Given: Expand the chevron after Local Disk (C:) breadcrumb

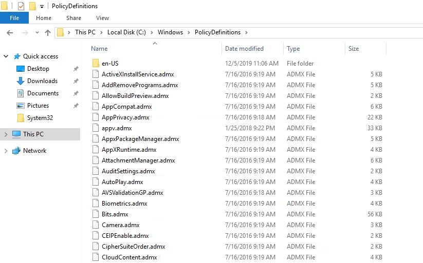Looking at the screenshot, I should tap(152, 32).
